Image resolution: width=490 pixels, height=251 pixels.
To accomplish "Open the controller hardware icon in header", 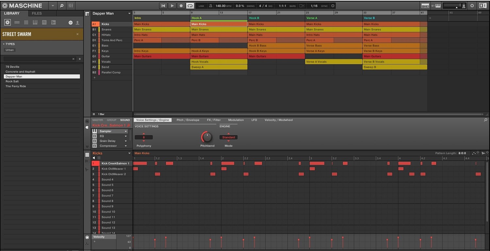I will (425, 6).
